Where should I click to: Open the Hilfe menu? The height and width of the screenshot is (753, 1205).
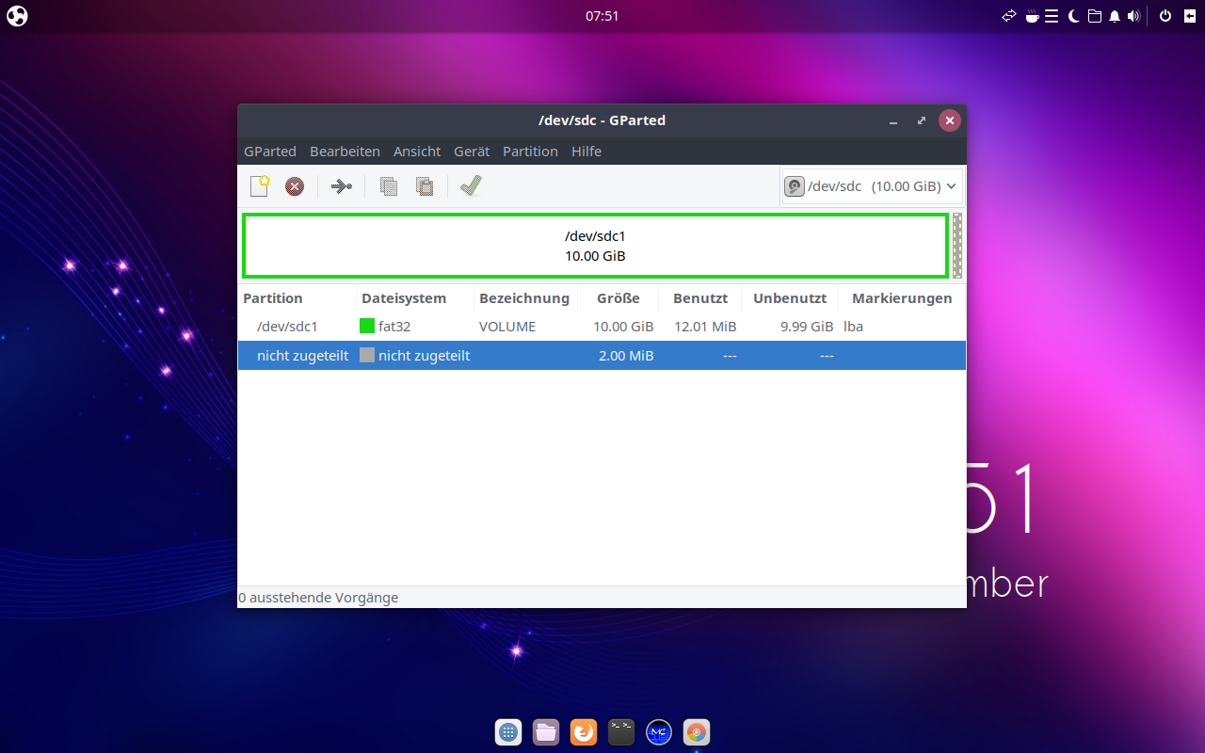point(586,152)
